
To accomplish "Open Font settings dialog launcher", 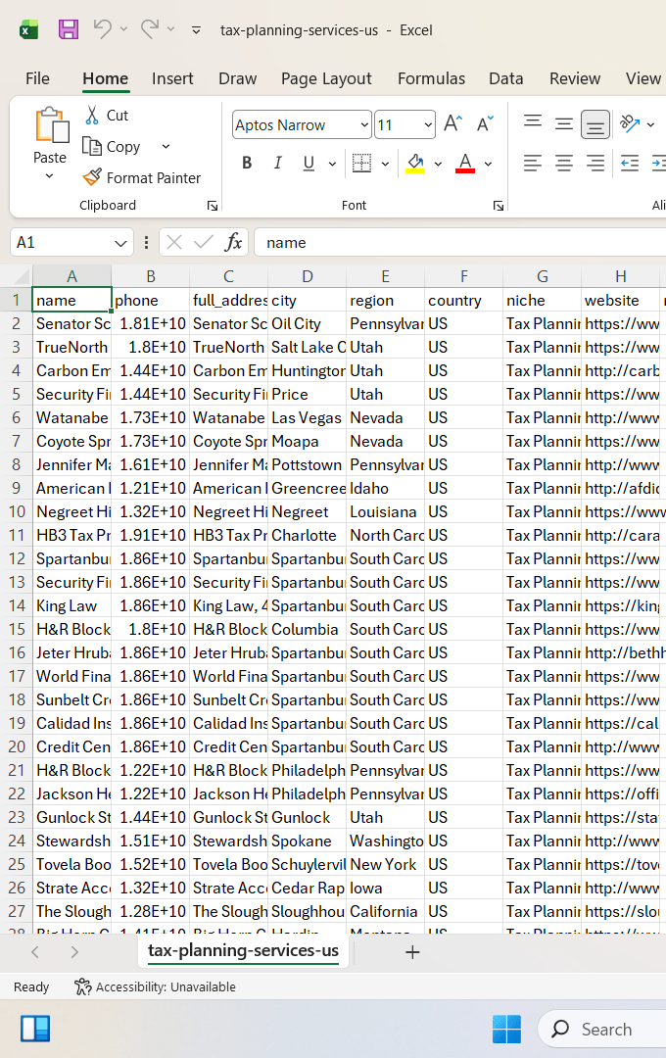I will (499, 206).
